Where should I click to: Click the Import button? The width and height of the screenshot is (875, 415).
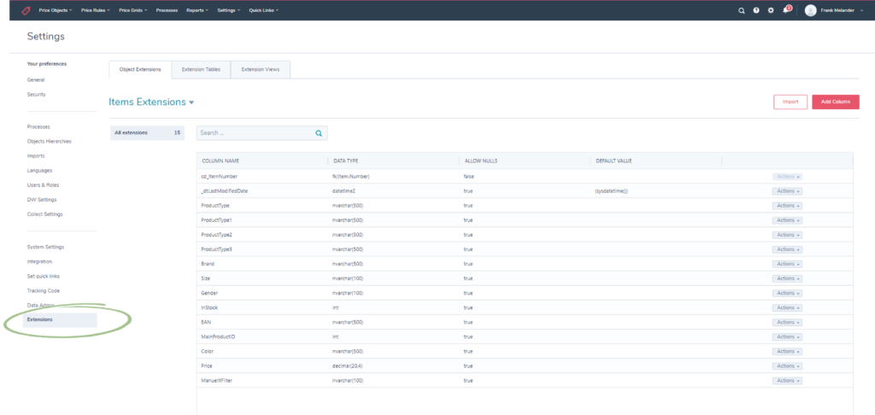click(x=790, y=102)
